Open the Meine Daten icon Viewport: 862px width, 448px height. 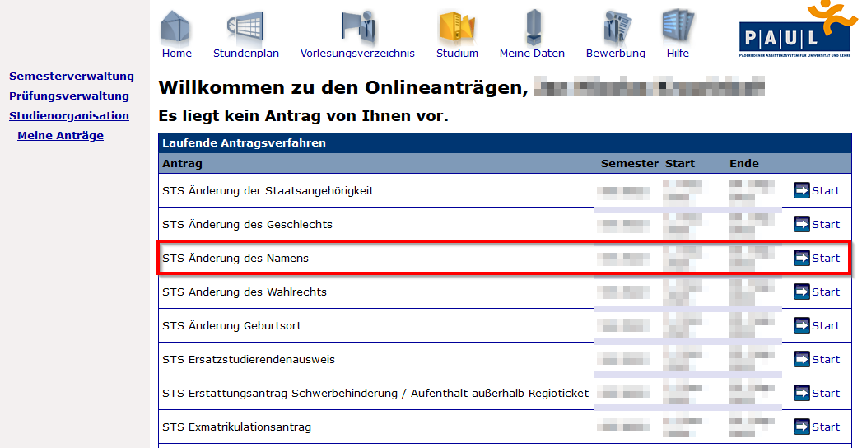coord(532,27)
